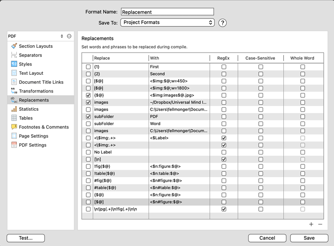Enable the #table($@) replacement checkbox
The width and height of the screenshot is (334, 246).
click(88, 188)
